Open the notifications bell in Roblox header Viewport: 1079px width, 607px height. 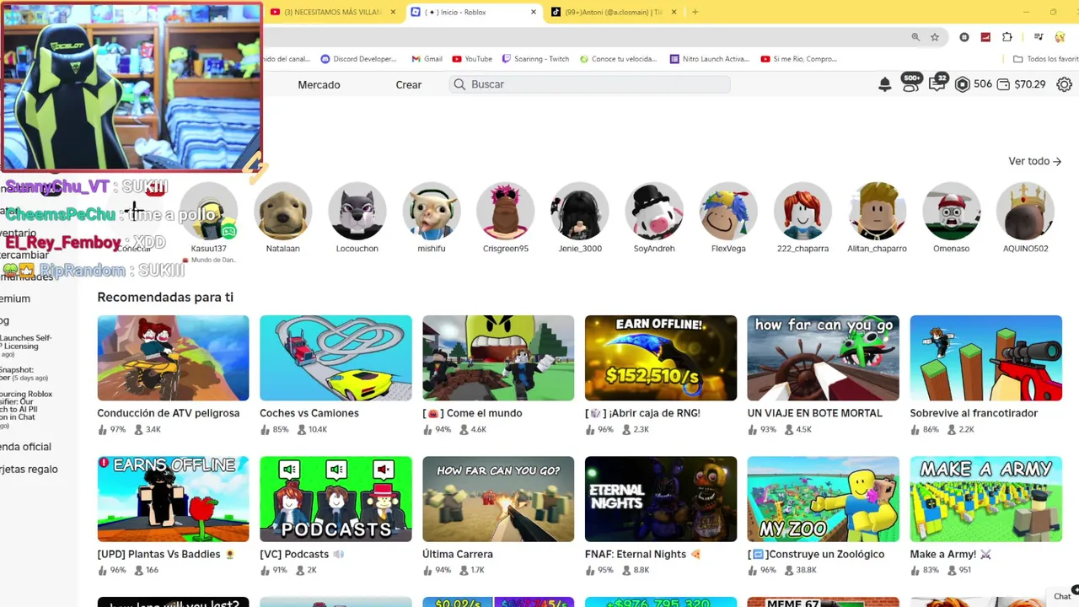(x=884, y=84)
